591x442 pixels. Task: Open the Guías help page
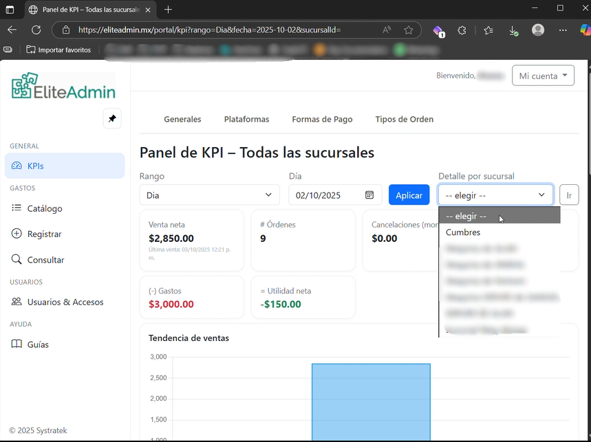tap(38, 344)
